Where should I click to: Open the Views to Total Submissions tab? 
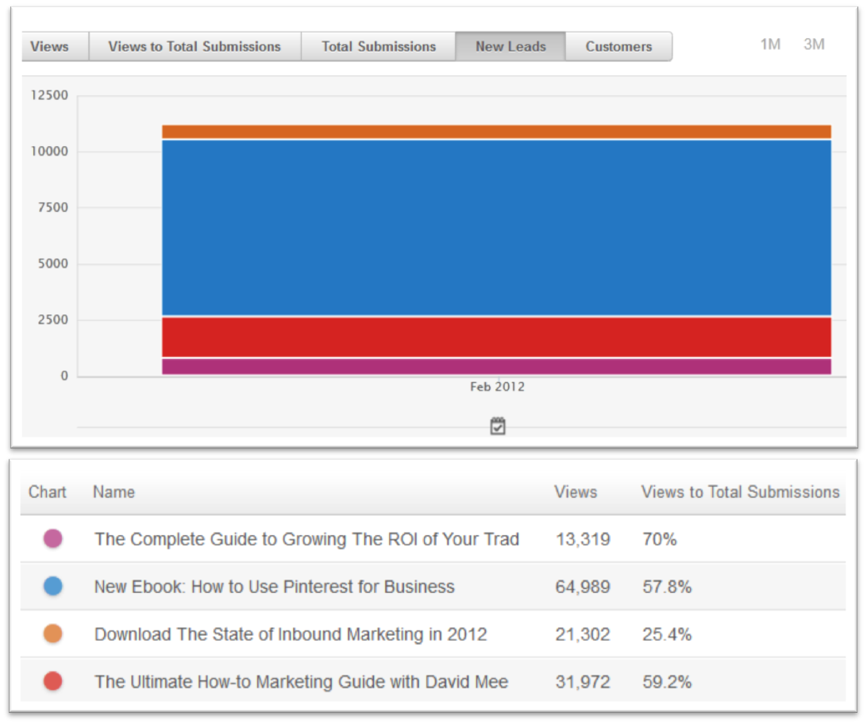click(195, 47)
